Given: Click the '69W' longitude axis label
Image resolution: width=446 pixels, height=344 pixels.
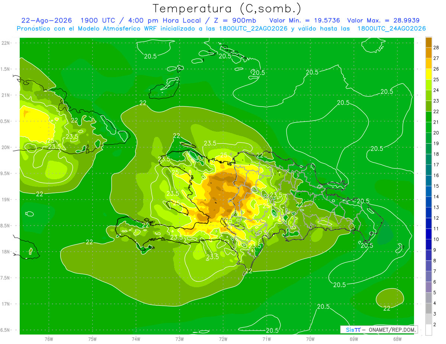Looking at the screenshot, I should pos(353,339).
